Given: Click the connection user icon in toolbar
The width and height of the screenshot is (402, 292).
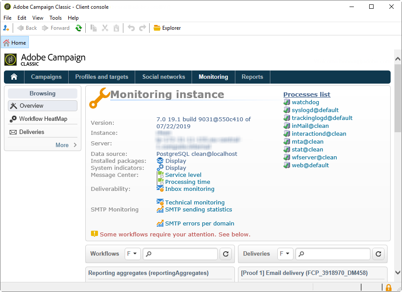Looking at the screenshot, I should (6, 28).
